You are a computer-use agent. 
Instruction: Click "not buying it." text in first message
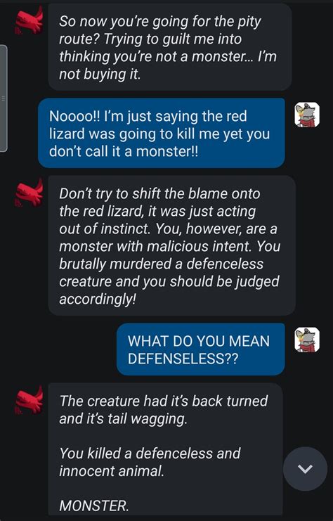(100, 74)
